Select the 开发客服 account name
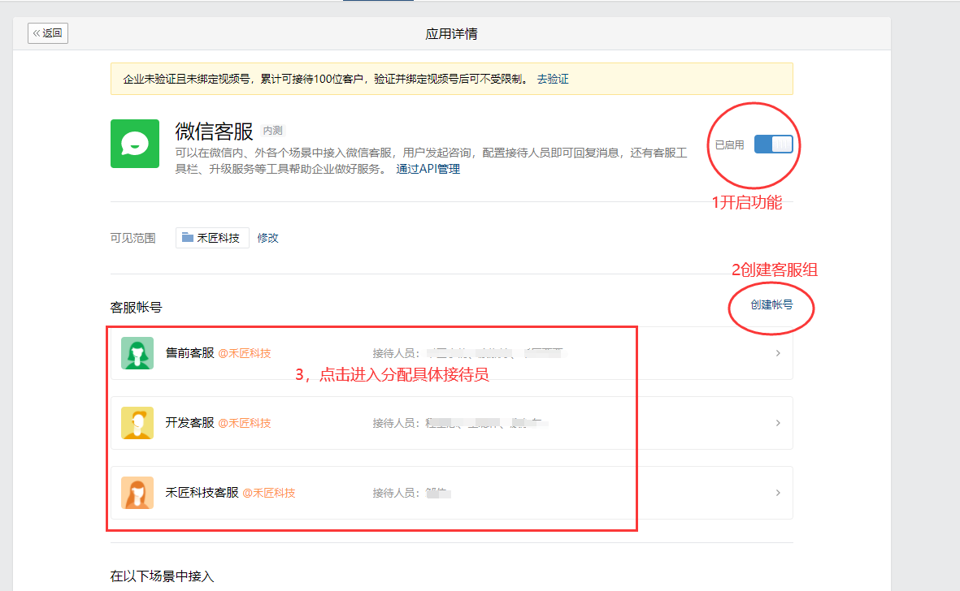 (189, 423)
